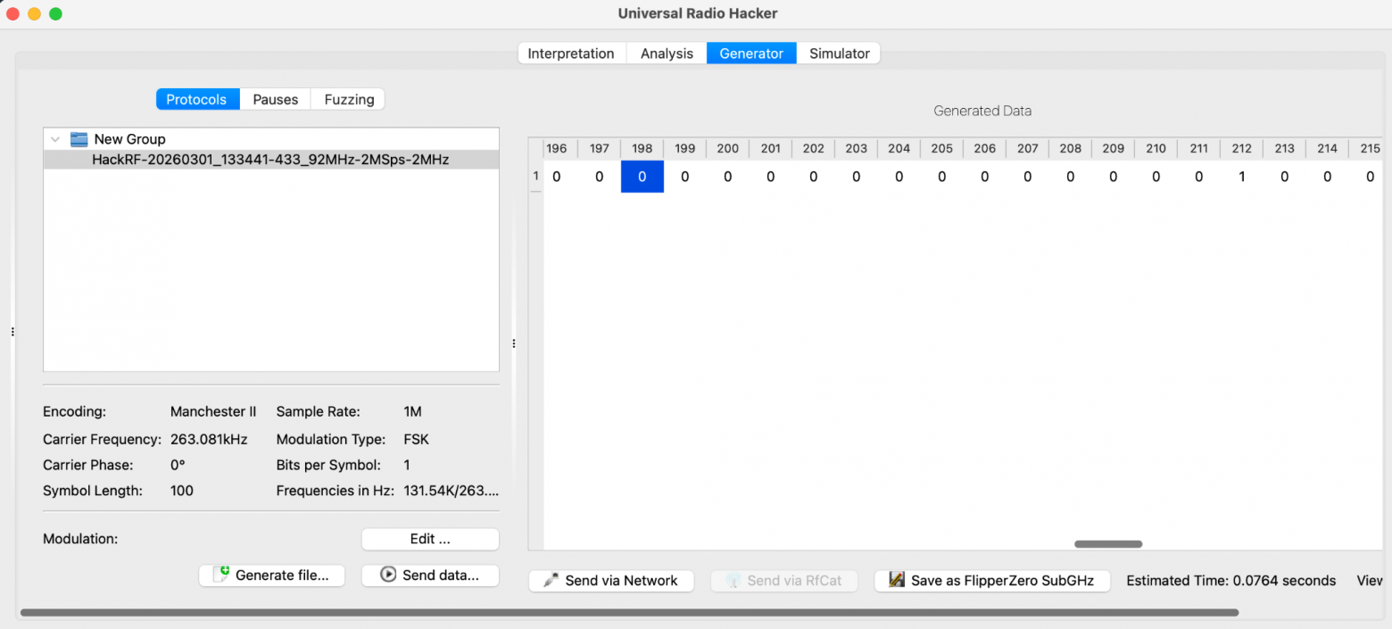1392x629 pixels.
Task: Click column header 205
Action: click(942, 148)
